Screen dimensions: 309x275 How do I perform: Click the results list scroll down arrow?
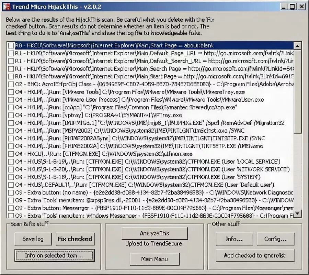click(297, 213)
